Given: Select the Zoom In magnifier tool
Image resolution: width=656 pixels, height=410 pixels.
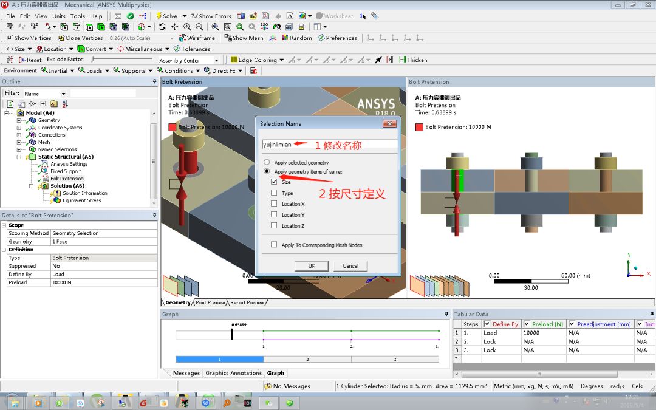Looking at the screenshot, I should coord(199,27).
